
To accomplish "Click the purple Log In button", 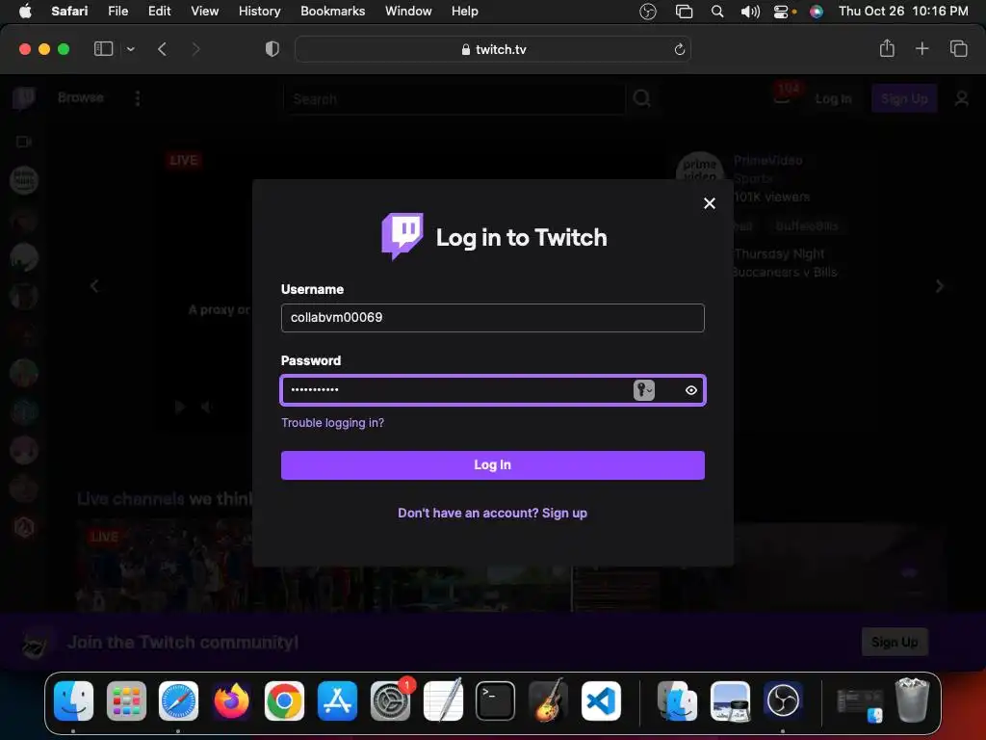I will click(x=492, y=465).
